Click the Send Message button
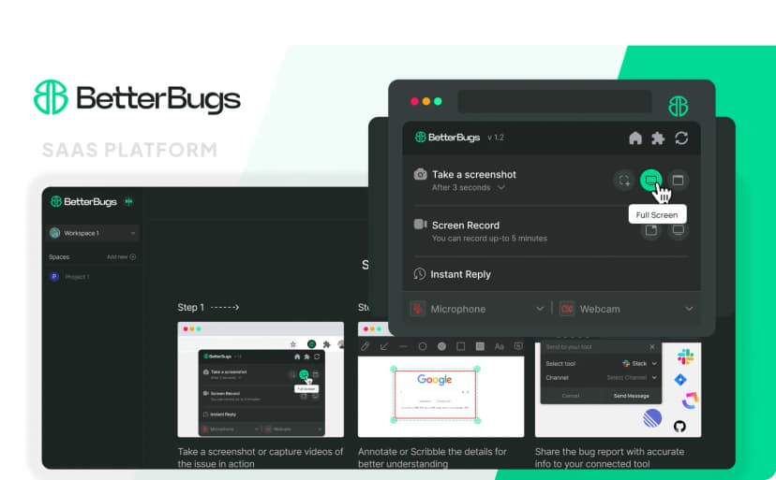Viewport: 776px width, 480px height. (x=631, y=396)
